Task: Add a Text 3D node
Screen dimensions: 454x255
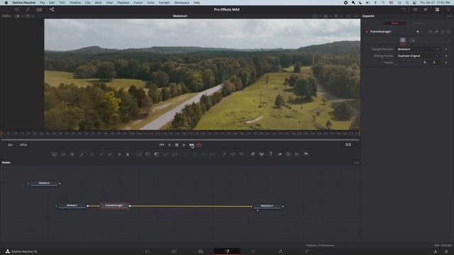Action: tap(270, 154)
